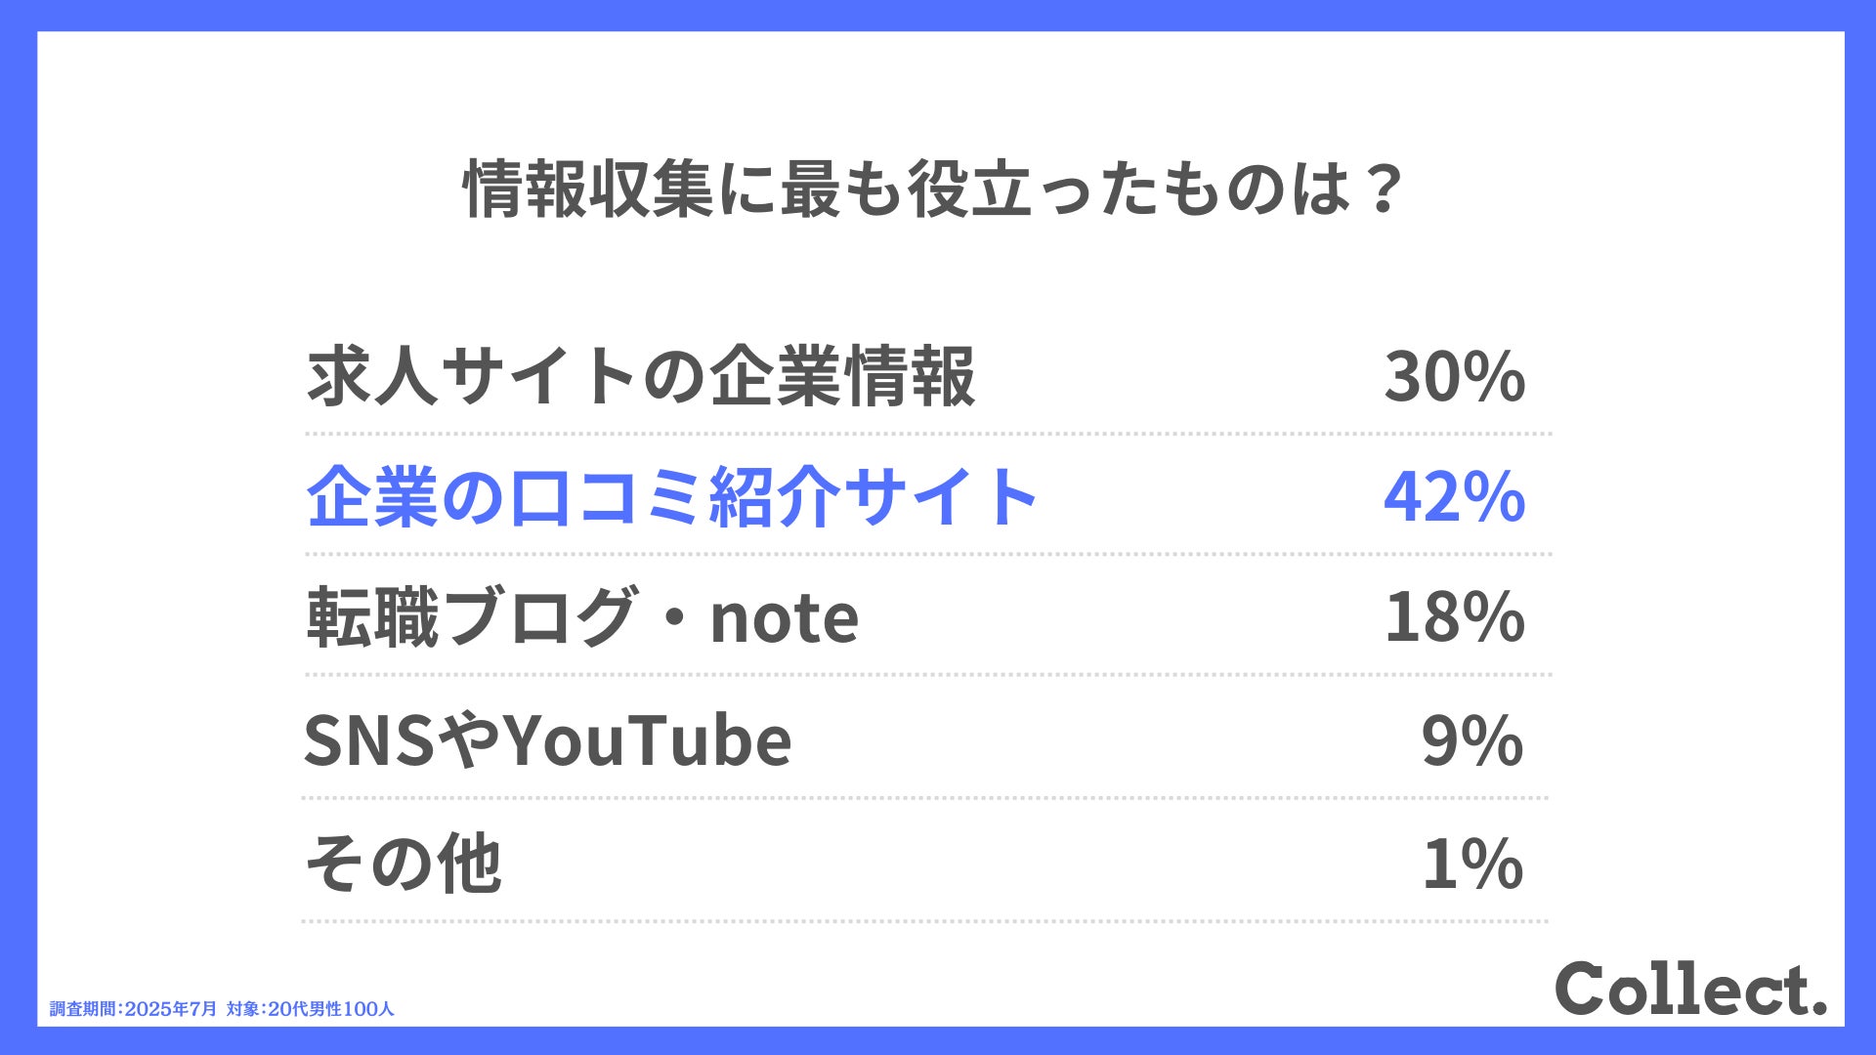Select the その他 row label
1876x1055 pixels.
click(x=404, y=864)
